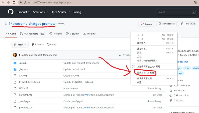Click the .github folder icon
This screenshot has width=199, height=113.
pyautogui.click(x=15, y=63)
